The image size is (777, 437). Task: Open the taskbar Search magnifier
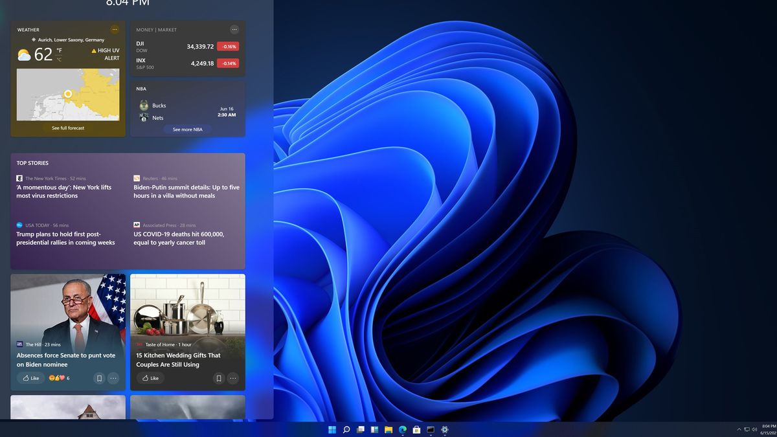click(x=346, y=429)
